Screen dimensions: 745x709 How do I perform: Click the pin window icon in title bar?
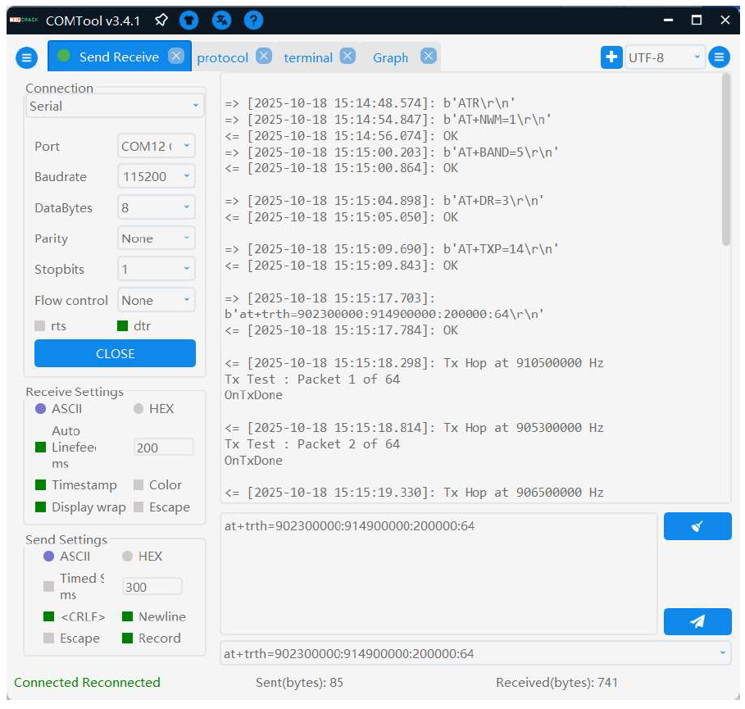tap(161, 20)
